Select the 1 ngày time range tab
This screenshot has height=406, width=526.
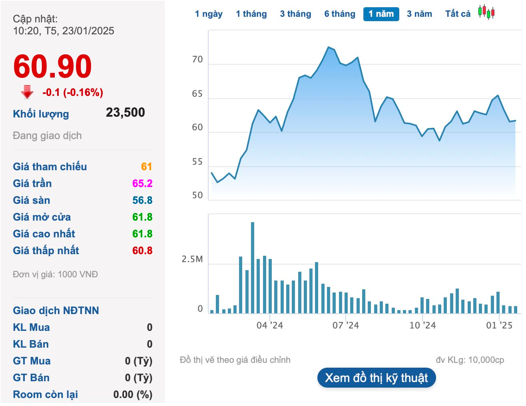(x=209, y=14)
